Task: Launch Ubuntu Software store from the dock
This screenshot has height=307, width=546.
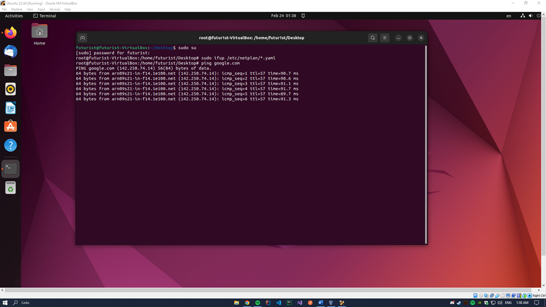Action: [11, 127]
